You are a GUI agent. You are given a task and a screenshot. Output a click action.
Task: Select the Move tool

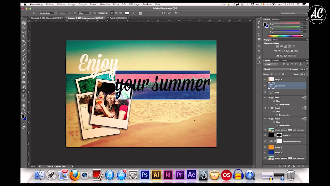[24, 23]
